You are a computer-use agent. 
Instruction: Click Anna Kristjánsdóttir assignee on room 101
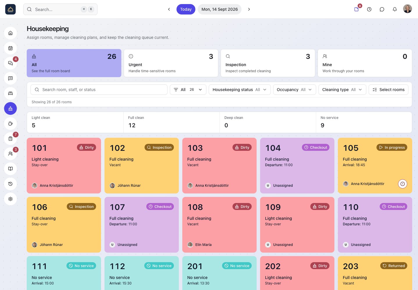pyautogui.click(x=53, y=186)
